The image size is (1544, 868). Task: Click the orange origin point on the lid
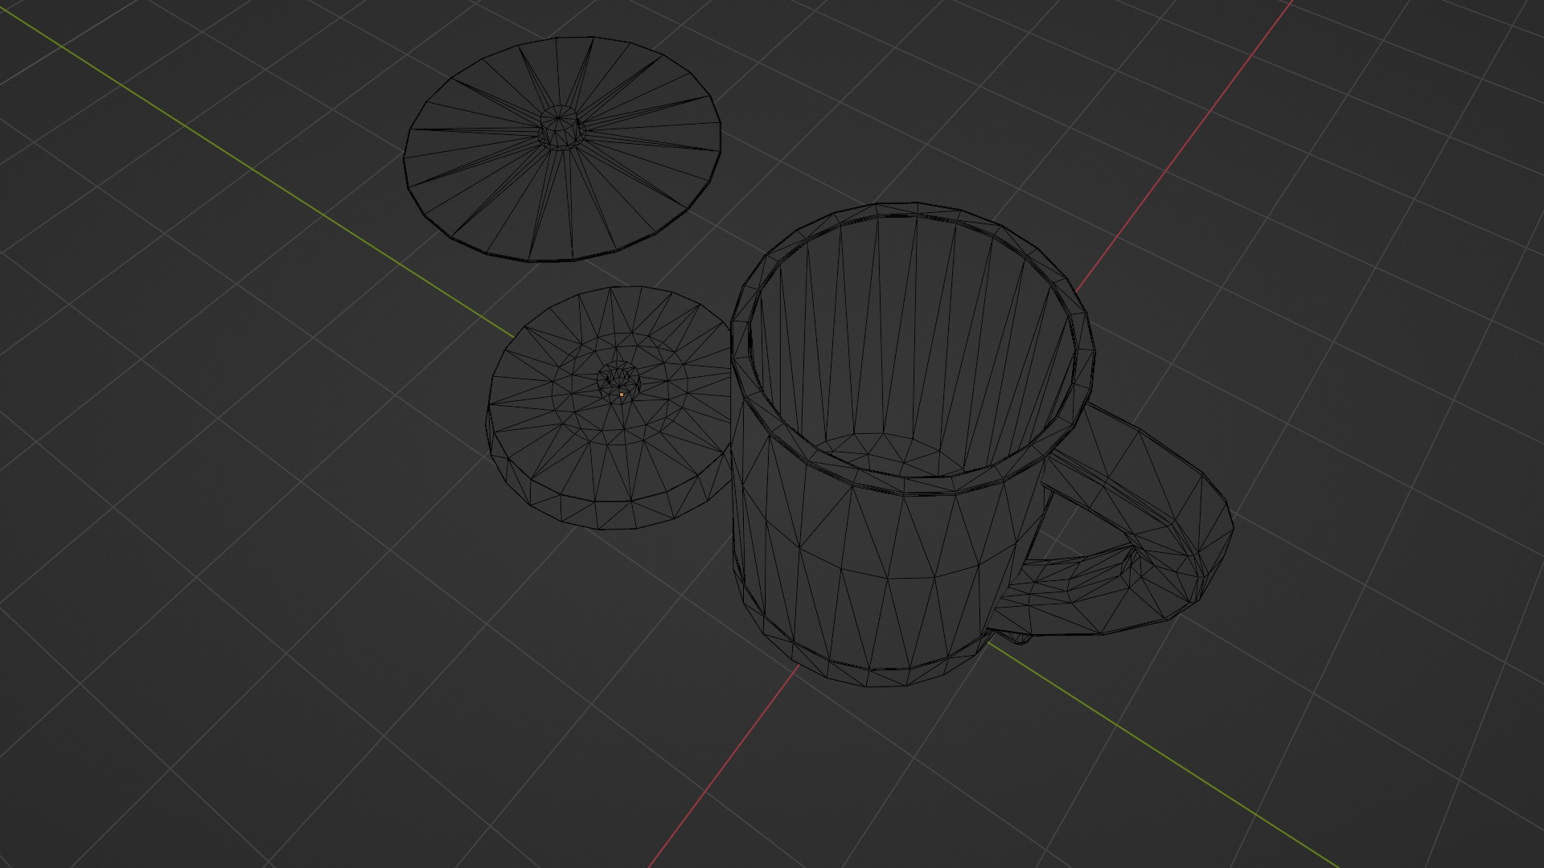click(621, 395)
